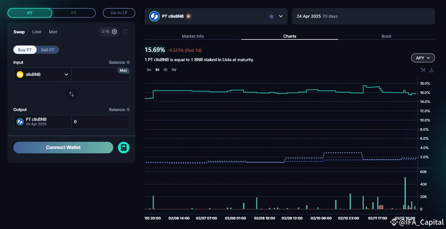Select the Sell PT toggle

click(x=48, y=50)
